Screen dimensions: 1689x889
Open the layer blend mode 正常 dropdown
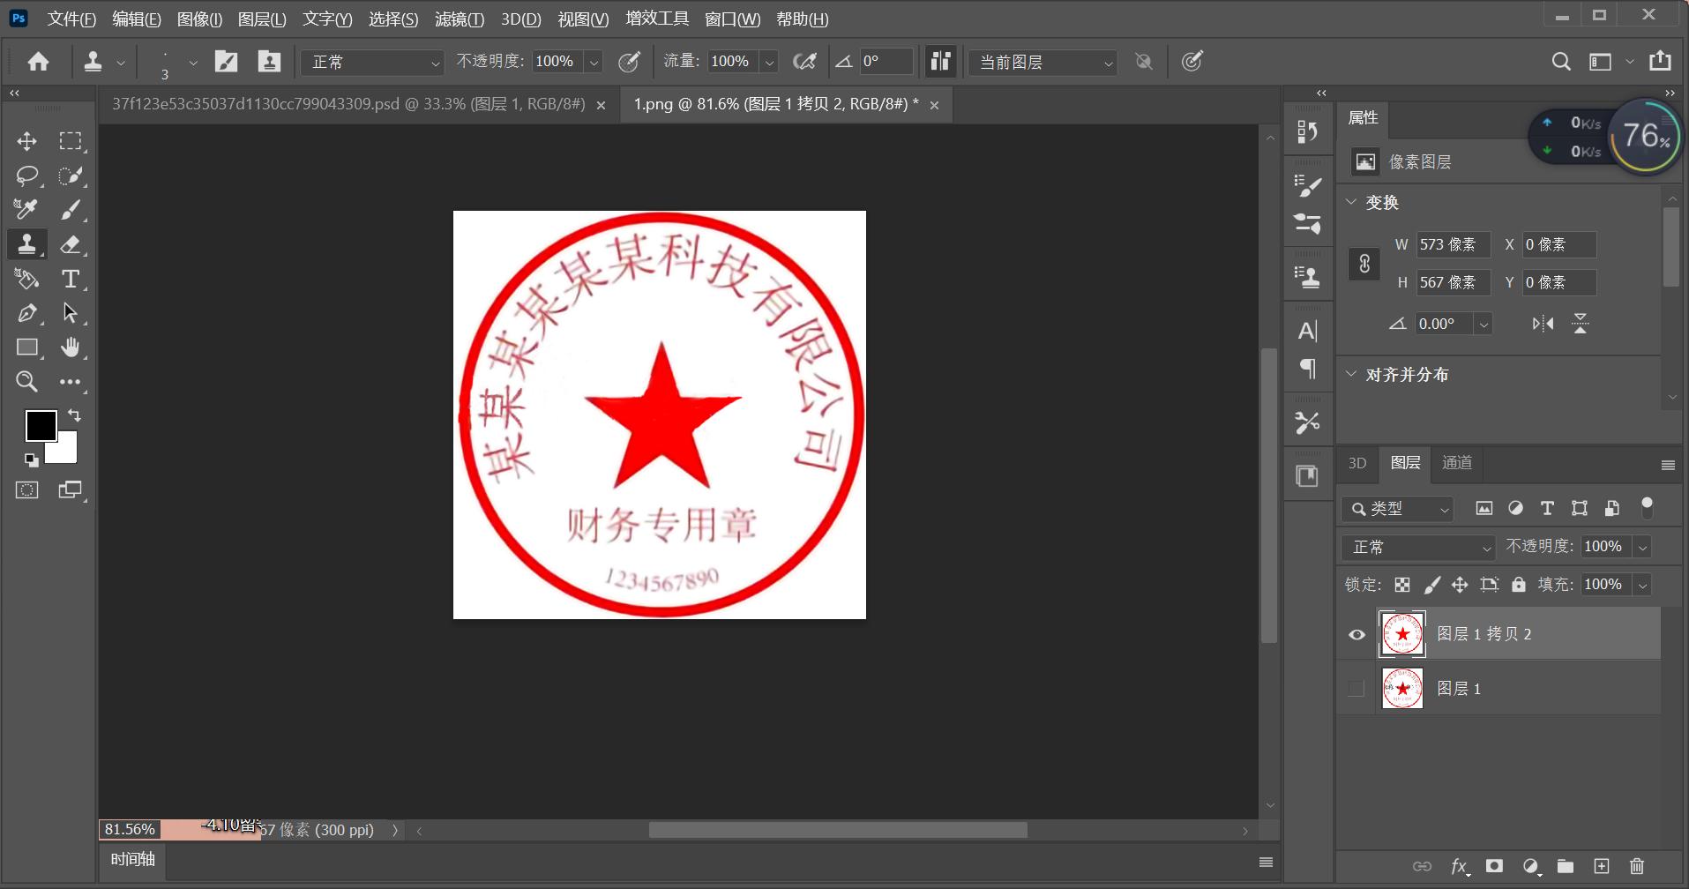point(1416,547)
